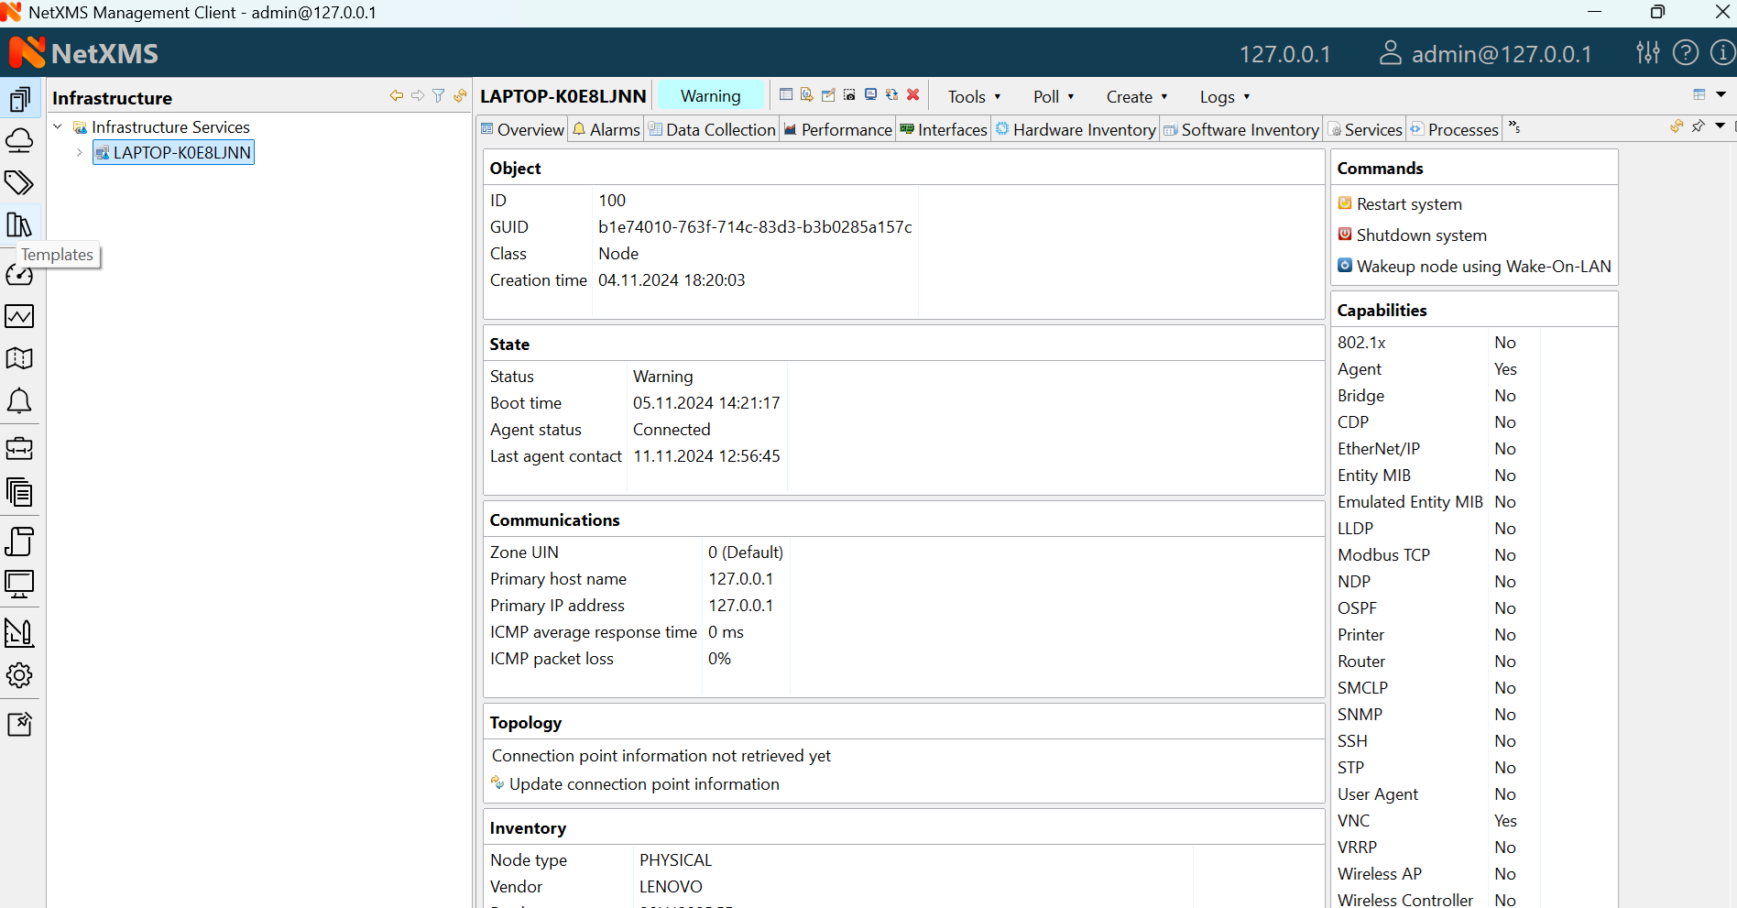Toggle the filter in Infrastructure panel

tap(439, 96)
